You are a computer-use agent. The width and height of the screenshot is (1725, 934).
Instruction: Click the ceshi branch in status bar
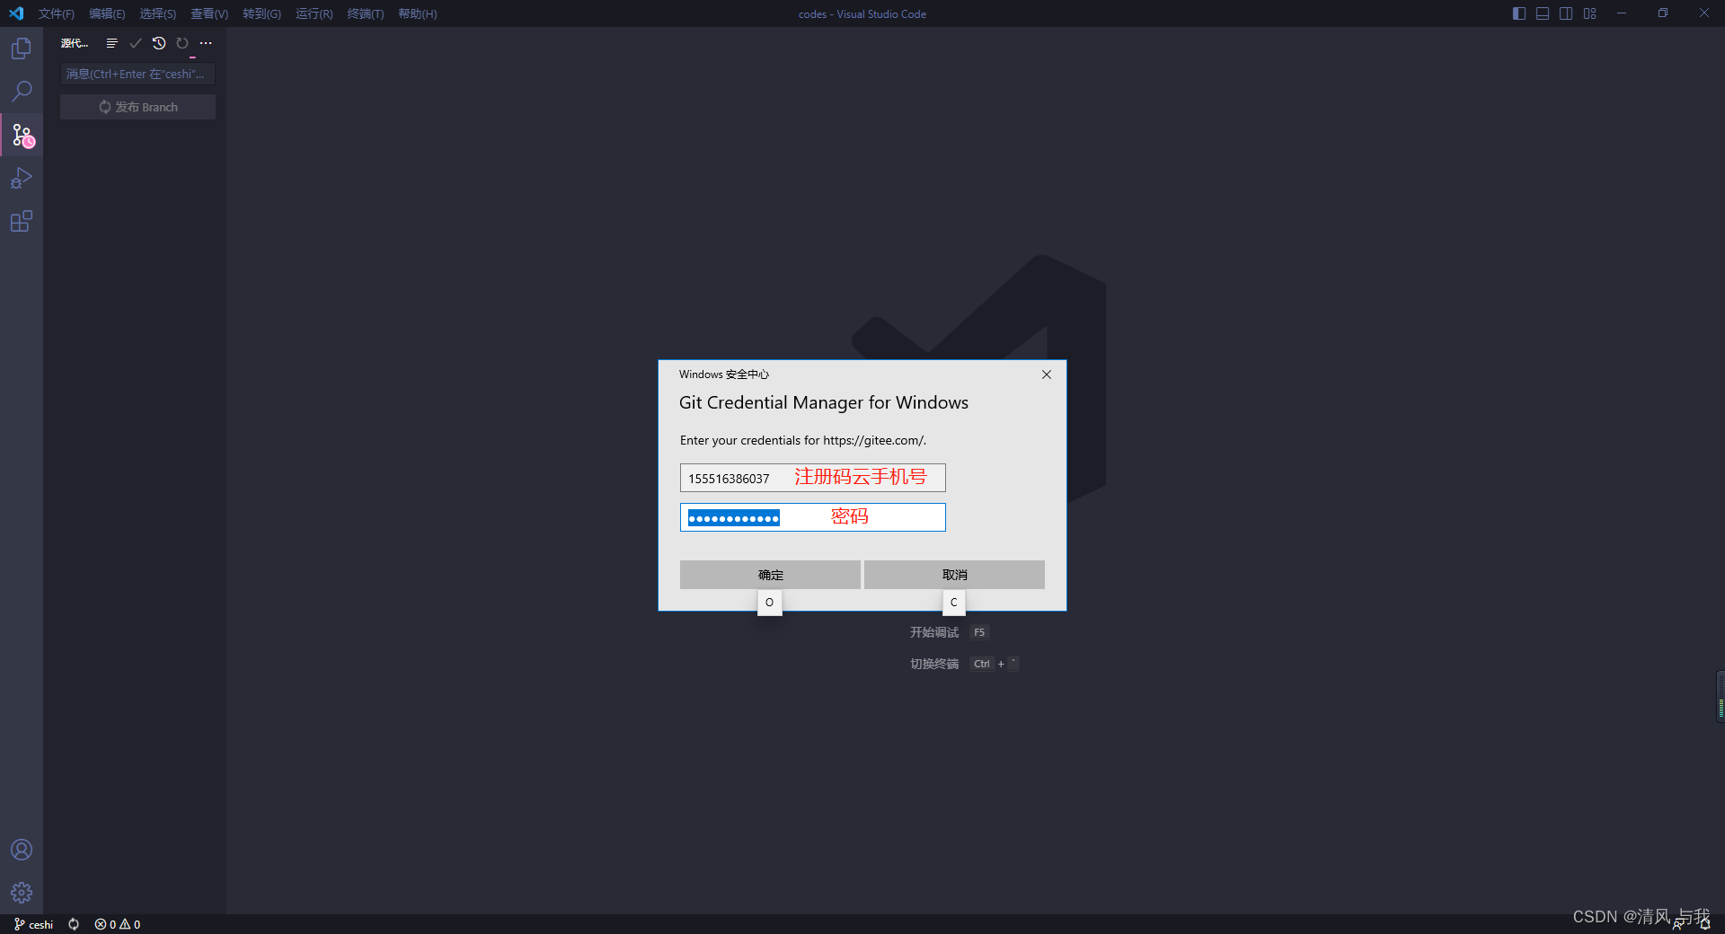(34, 924)
